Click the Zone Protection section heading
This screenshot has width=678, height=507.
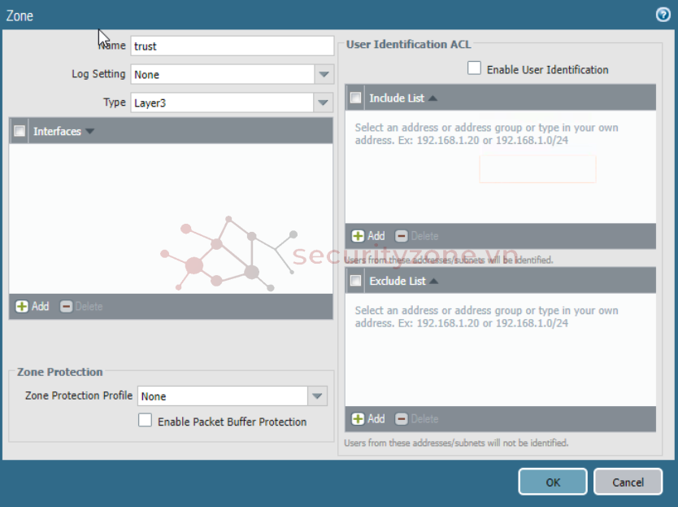click(x=59, y=372)
